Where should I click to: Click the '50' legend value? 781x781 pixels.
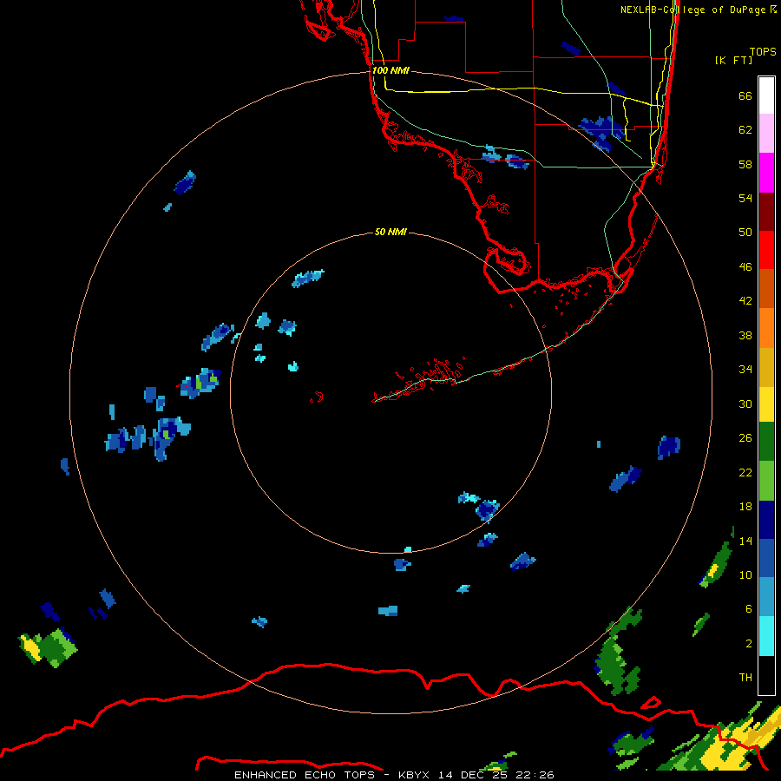745,232
